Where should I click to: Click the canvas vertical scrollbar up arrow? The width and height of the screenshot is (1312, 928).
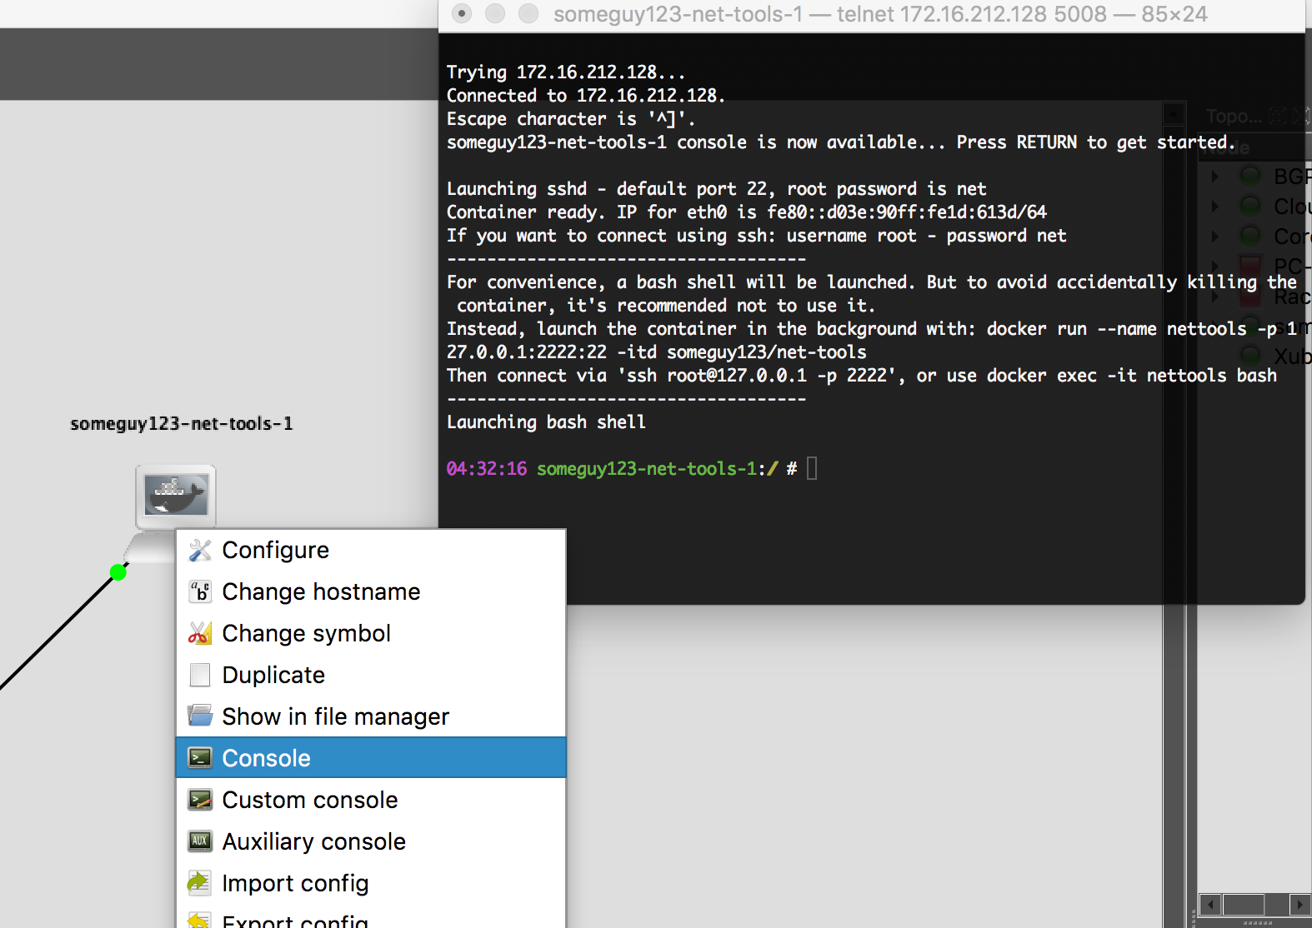1174,114
